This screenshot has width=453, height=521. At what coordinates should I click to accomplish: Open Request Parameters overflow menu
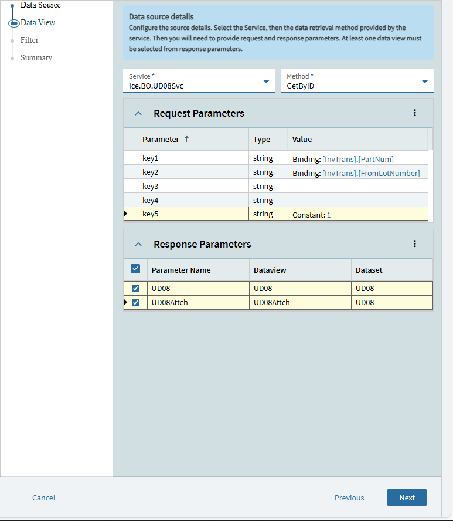[x=415, y=113]
